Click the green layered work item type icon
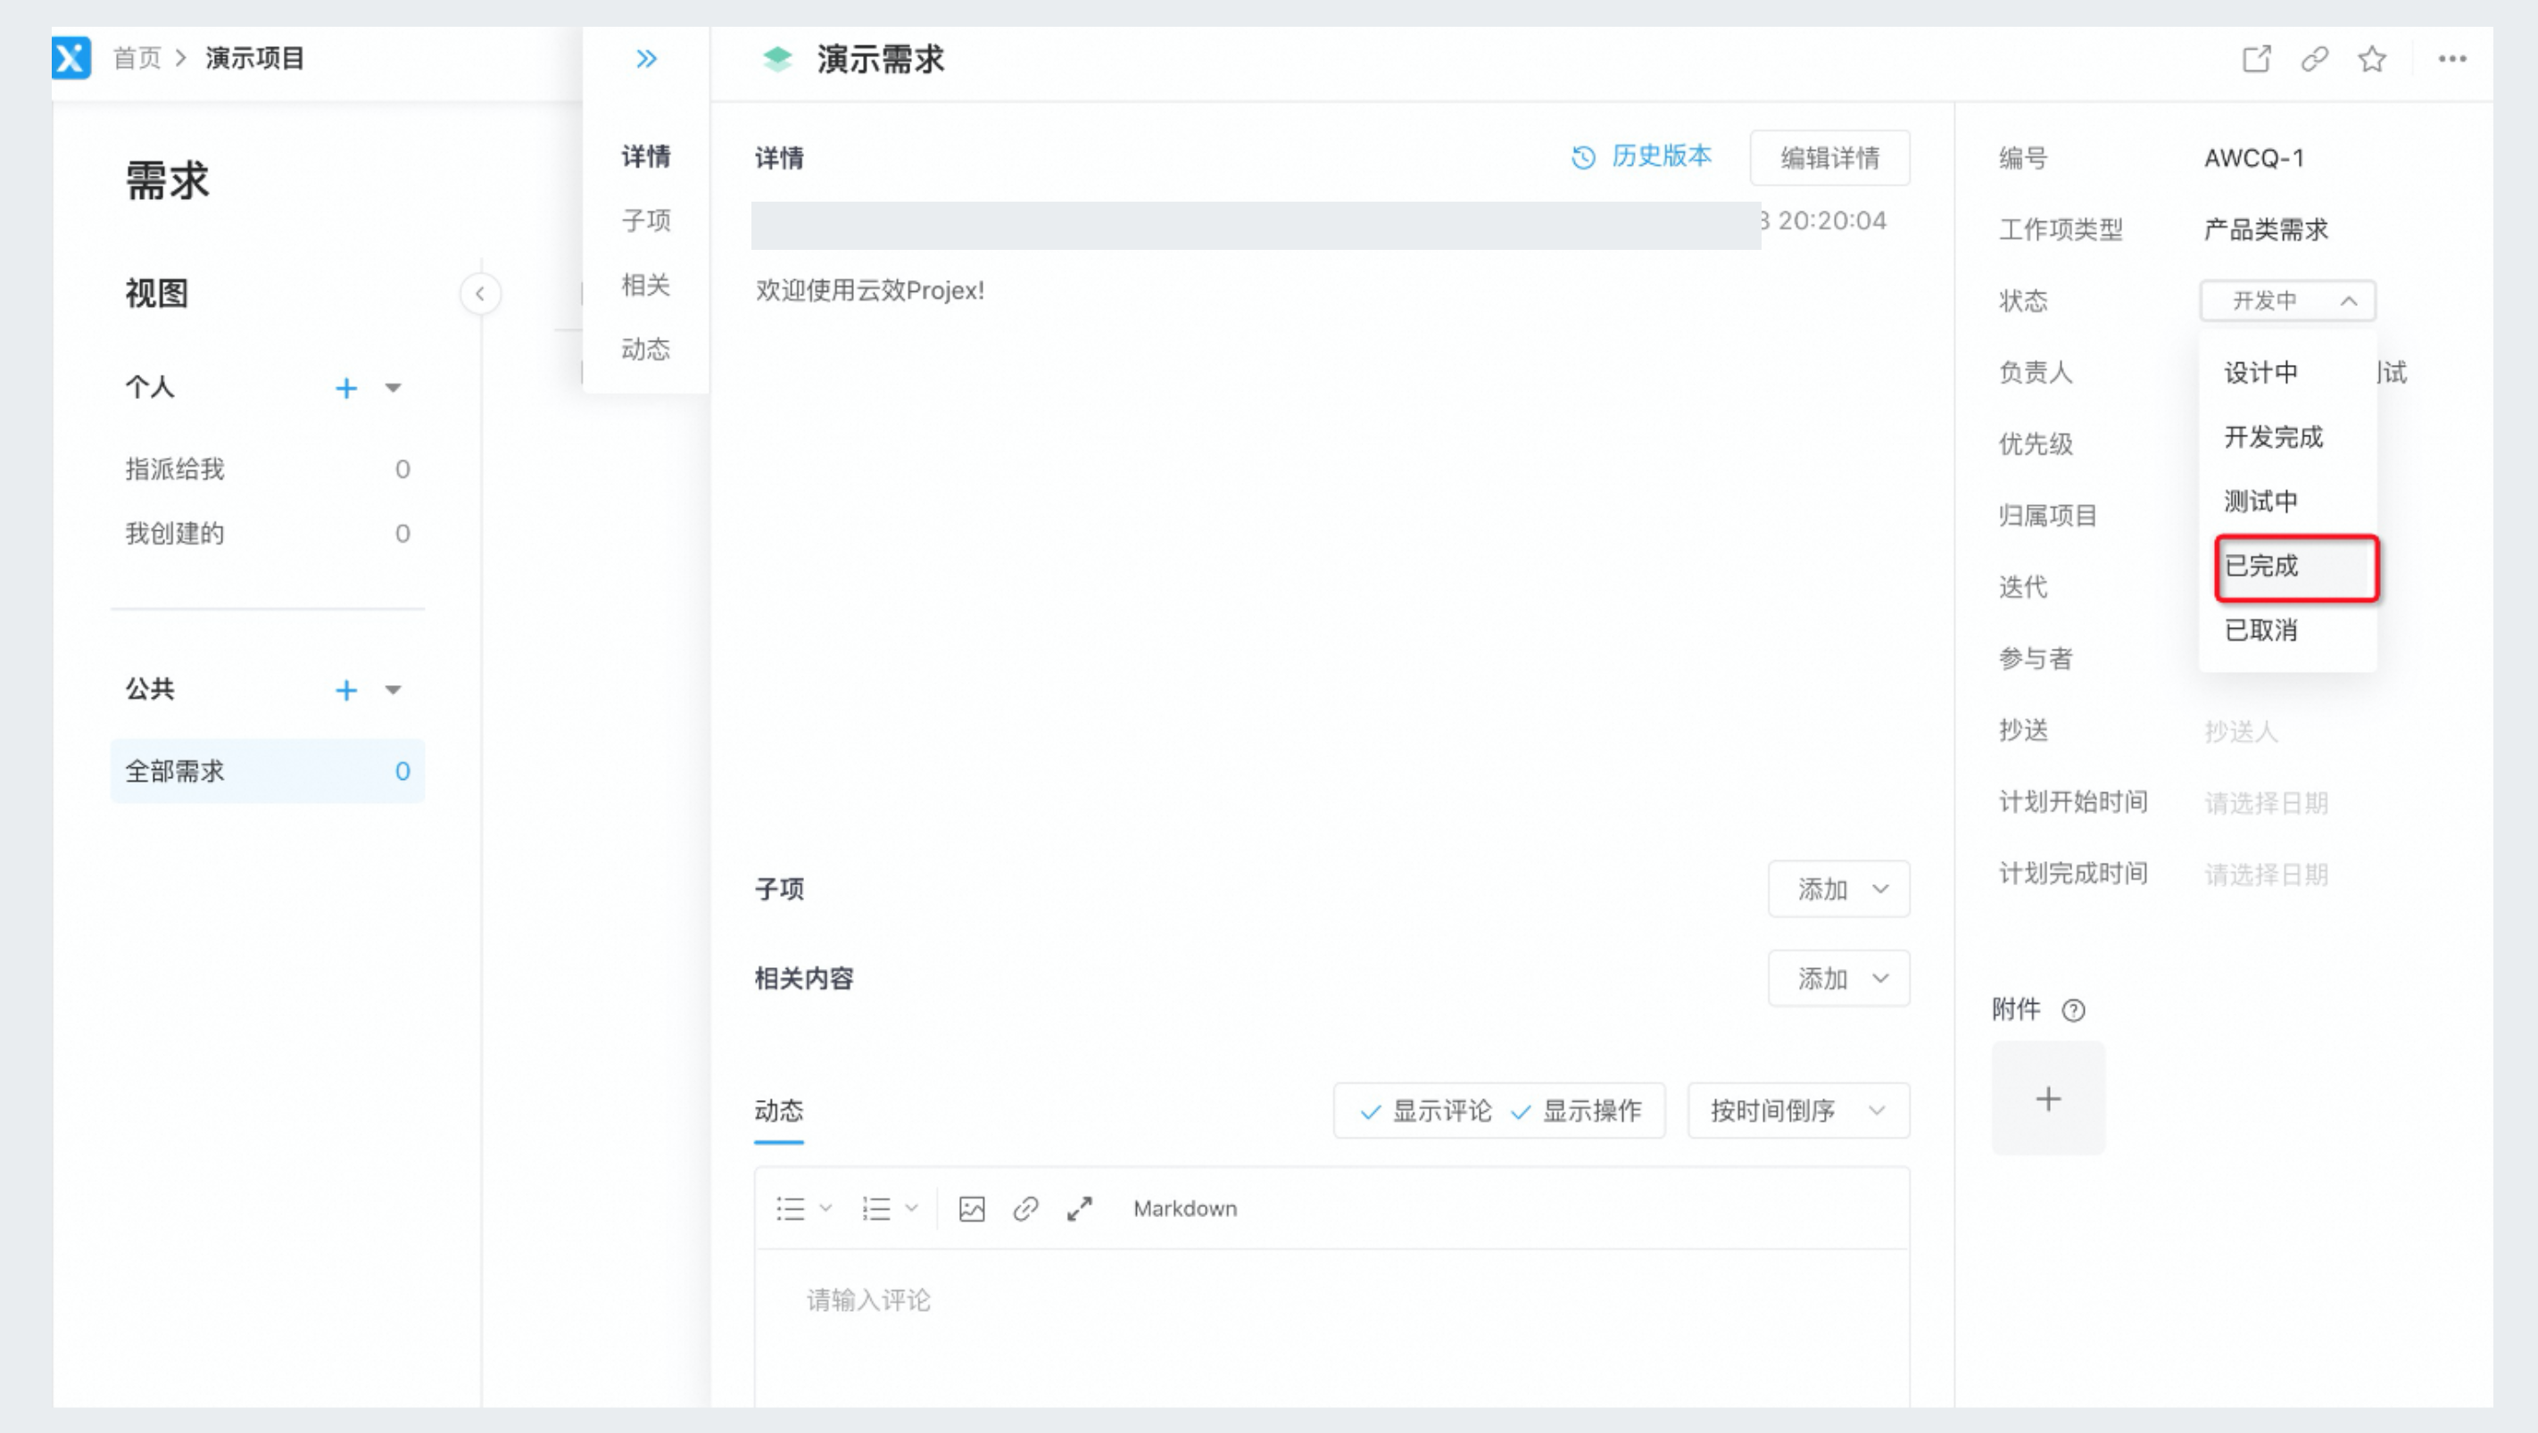2538x1433 pixels. [x=777, y=59]
